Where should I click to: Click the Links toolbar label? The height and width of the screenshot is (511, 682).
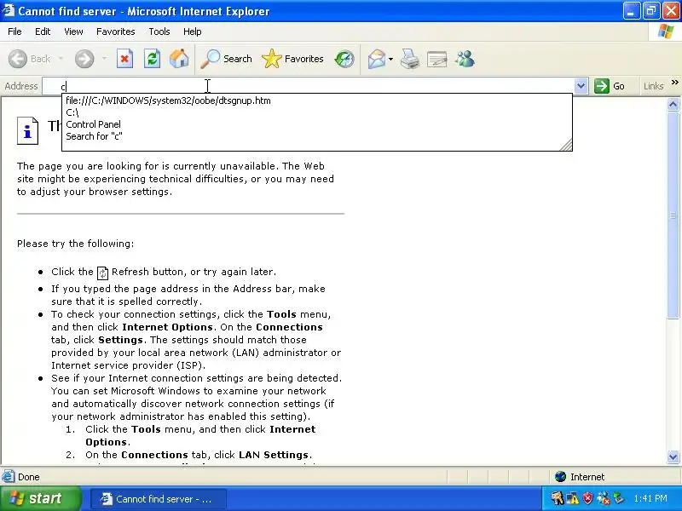653,86
